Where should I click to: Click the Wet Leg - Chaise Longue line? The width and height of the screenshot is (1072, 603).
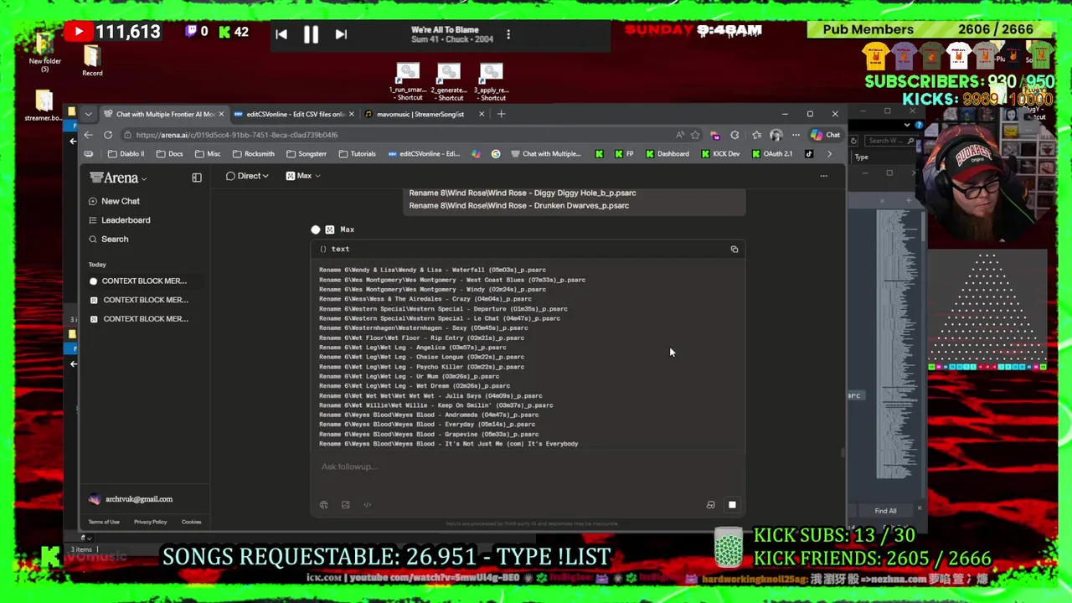[x=421, y=357]
